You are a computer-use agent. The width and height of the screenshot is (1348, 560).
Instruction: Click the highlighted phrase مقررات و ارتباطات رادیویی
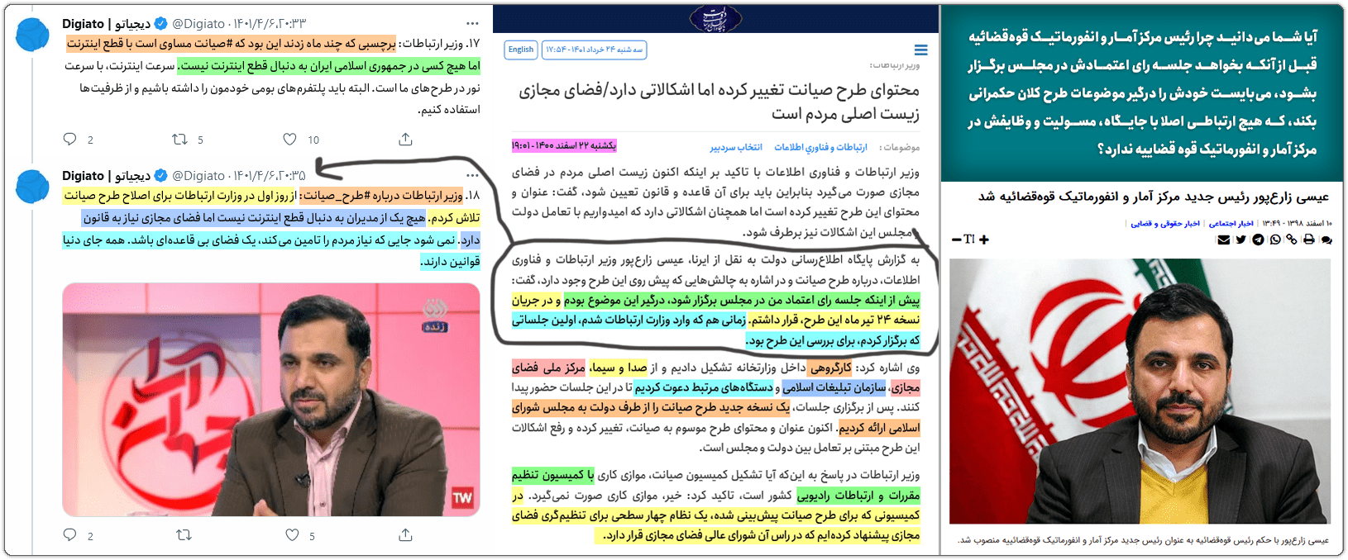point(858,496)
